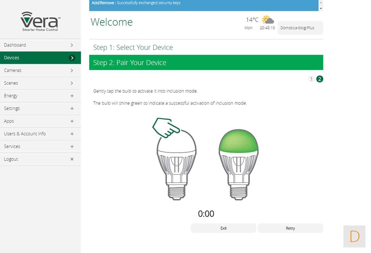
Task: Select the step 2 circle indicator
Action: click(320, 79)
